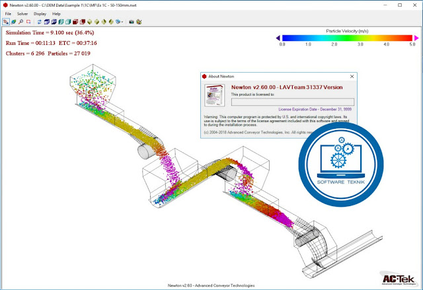Minimize the Newton window
The height and width of the screenshot is (290, 423).
[x=386, y=5]
